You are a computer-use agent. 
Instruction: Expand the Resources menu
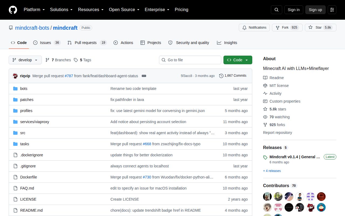click(91, 10)
